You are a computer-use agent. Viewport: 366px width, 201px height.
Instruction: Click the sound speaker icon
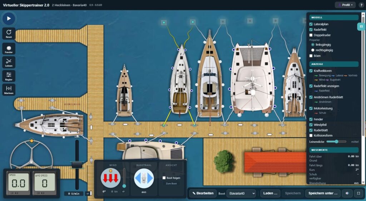347,193
